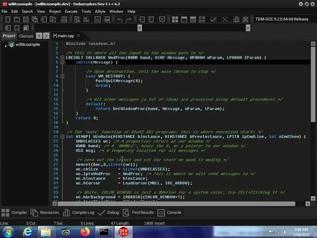Open the Project menu
This screenshot has height=238, width=317.
pyautogui.click(x=55, y=11)
